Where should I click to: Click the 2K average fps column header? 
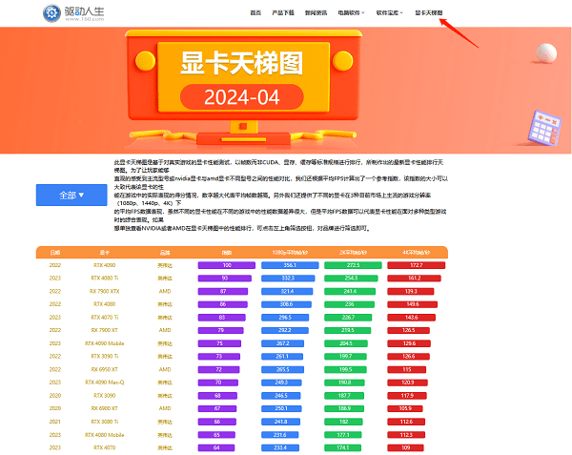tap(353, 253)
